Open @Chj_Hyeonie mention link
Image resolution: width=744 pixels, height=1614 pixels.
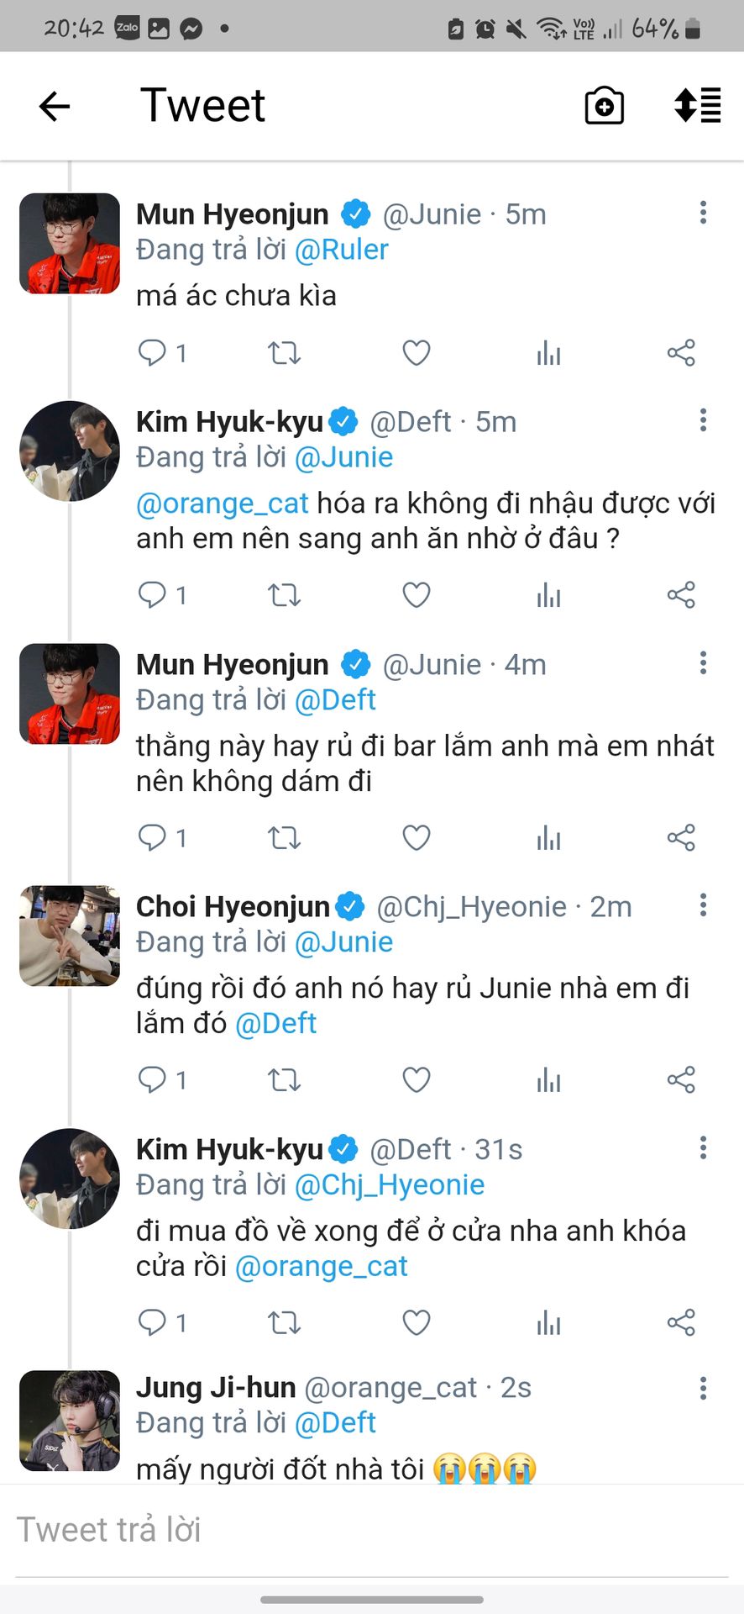coord(390,1184)
